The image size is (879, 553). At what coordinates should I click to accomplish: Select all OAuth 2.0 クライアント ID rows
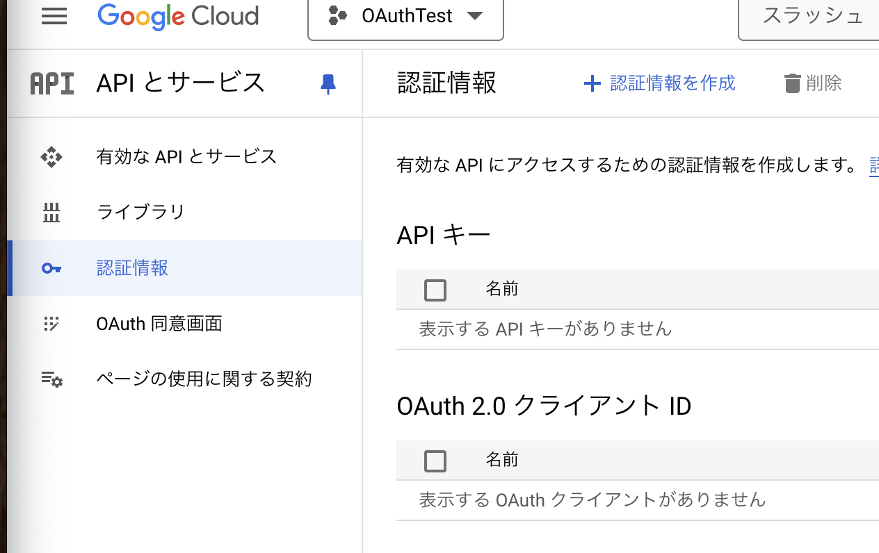435,461
